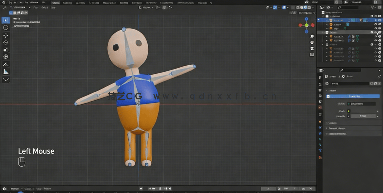Expand the Custom Properties section
Image resolution: width=383 pixels, height=193 pixels.
338,133
